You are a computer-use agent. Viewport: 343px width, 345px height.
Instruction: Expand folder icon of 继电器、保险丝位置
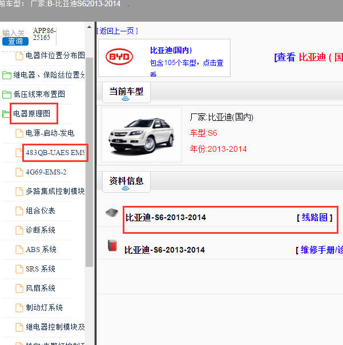[7, 75]
